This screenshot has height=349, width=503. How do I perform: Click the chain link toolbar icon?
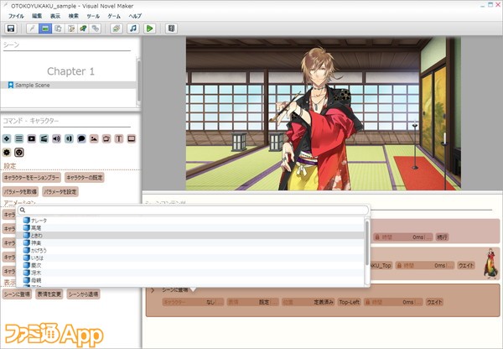coord(96,29)
